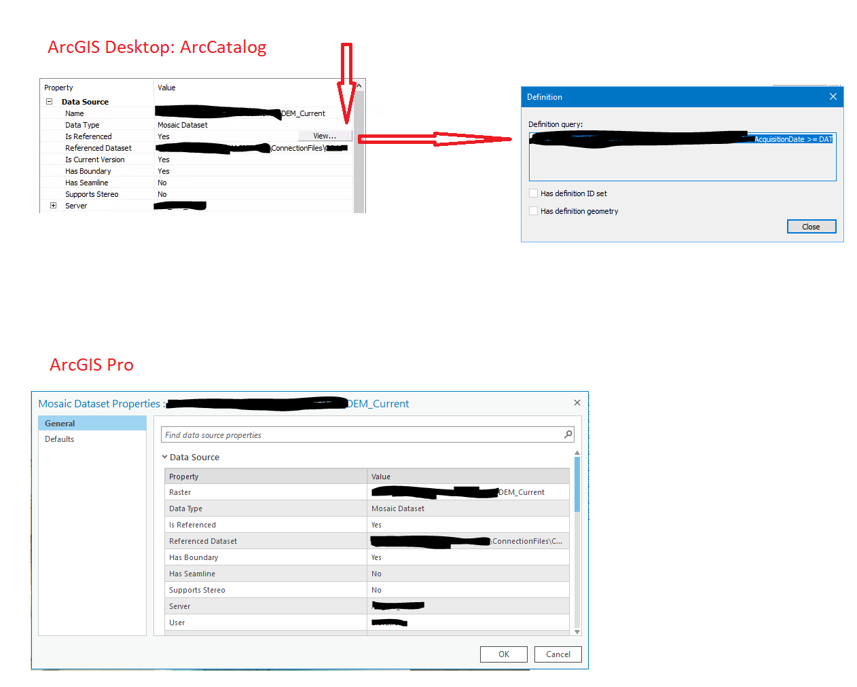Image resolution: width=857 pixels, height=687 pixels.
Task: Expand the Server row in ArcCatalog
Action: coord(53,206)
